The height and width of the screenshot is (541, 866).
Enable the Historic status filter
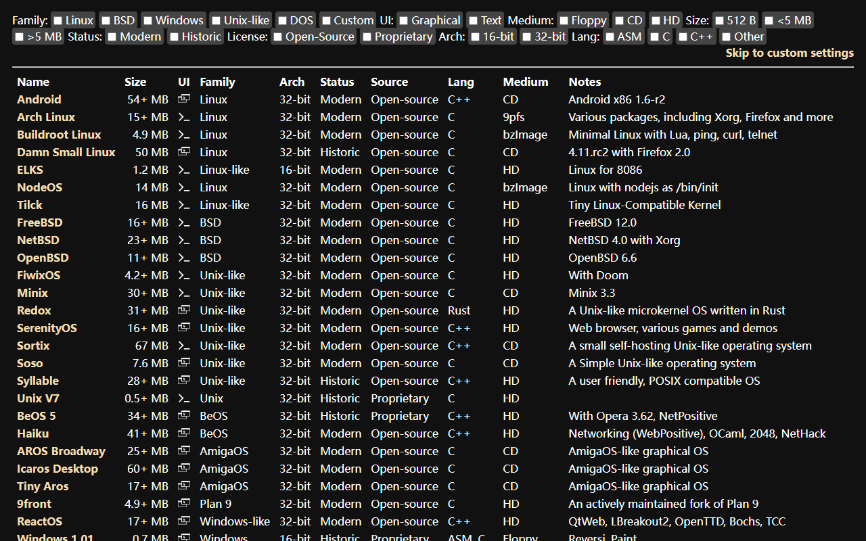[x=175, y=37]
